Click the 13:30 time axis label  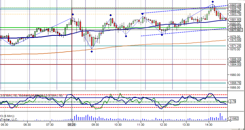pyautogui.click(x=186, y=125)
